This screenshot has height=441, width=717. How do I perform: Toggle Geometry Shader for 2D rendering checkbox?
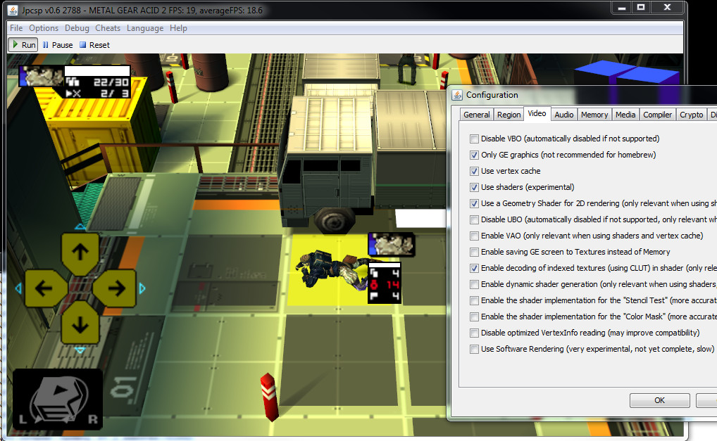point(474,203)
